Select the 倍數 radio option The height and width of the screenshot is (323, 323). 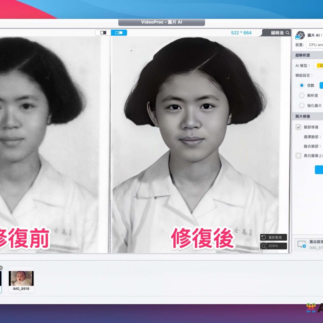coord(302,85)
